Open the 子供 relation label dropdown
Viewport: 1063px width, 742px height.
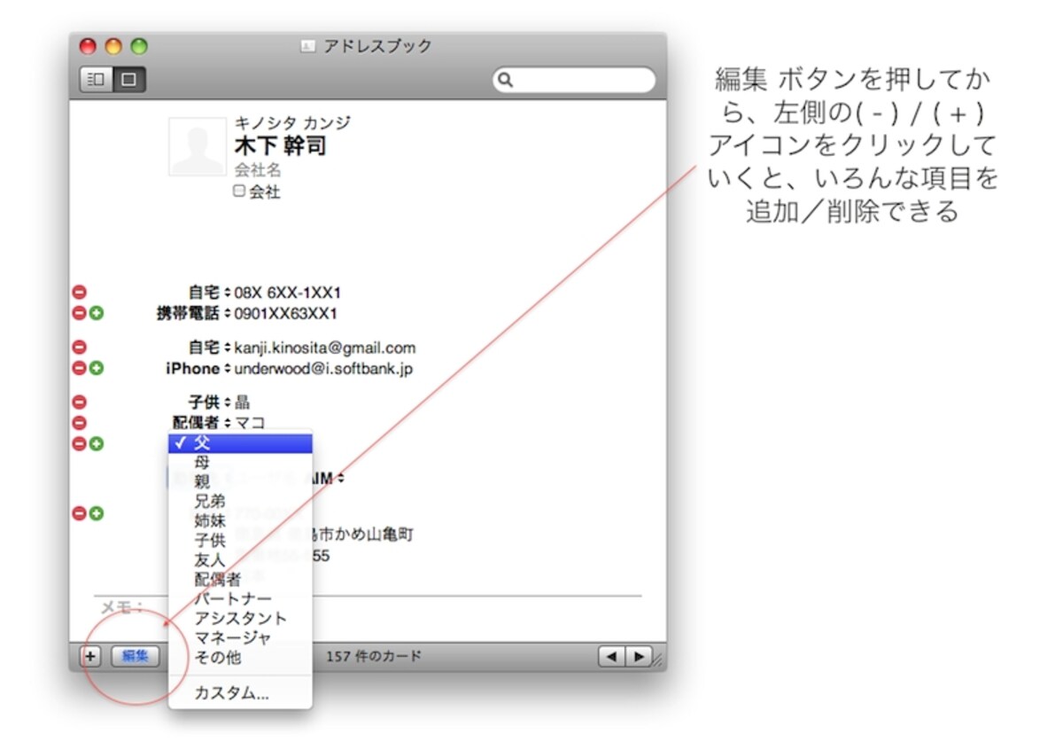227,403
